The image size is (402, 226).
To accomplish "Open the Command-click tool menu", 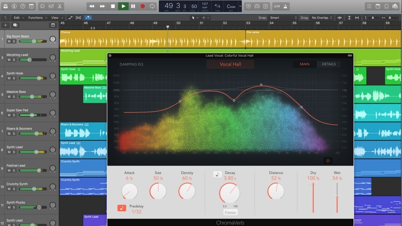I will [x=206, y=18].
